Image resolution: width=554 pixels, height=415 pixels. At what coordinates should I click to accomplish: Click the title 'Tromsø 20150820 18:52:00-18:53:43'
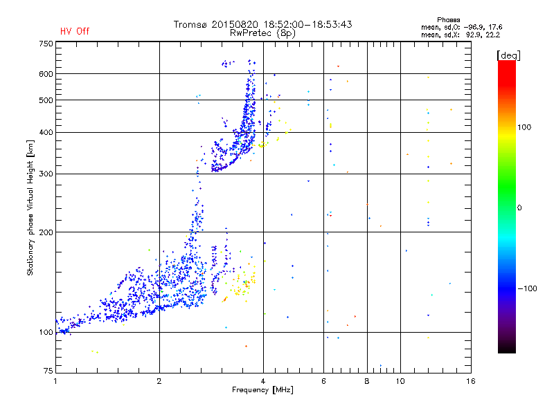coord(262,24)
